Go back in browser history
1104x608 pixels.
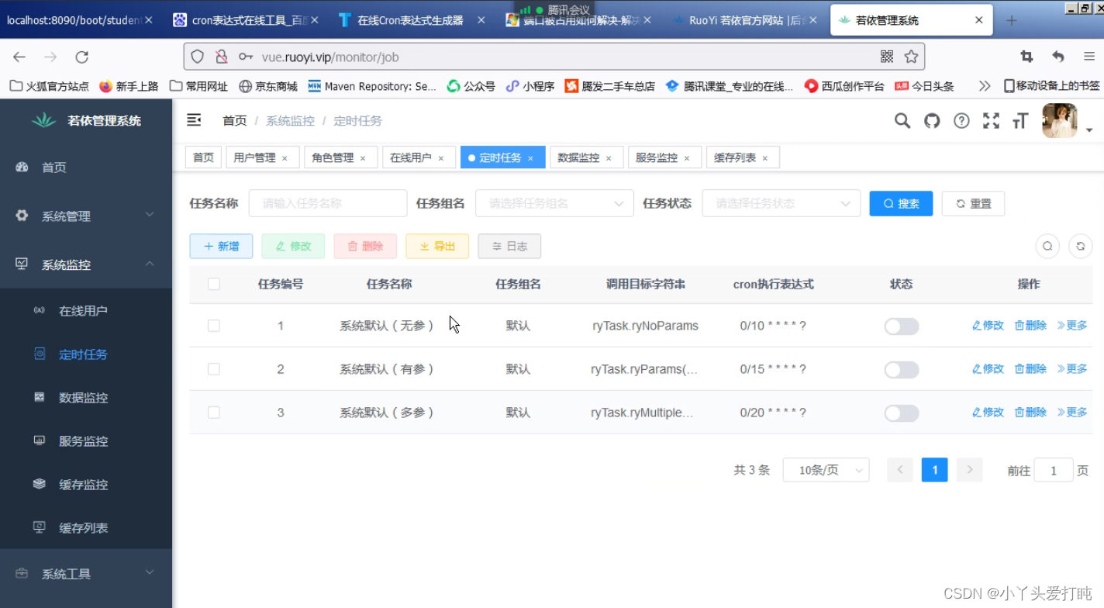click(19, 57)
